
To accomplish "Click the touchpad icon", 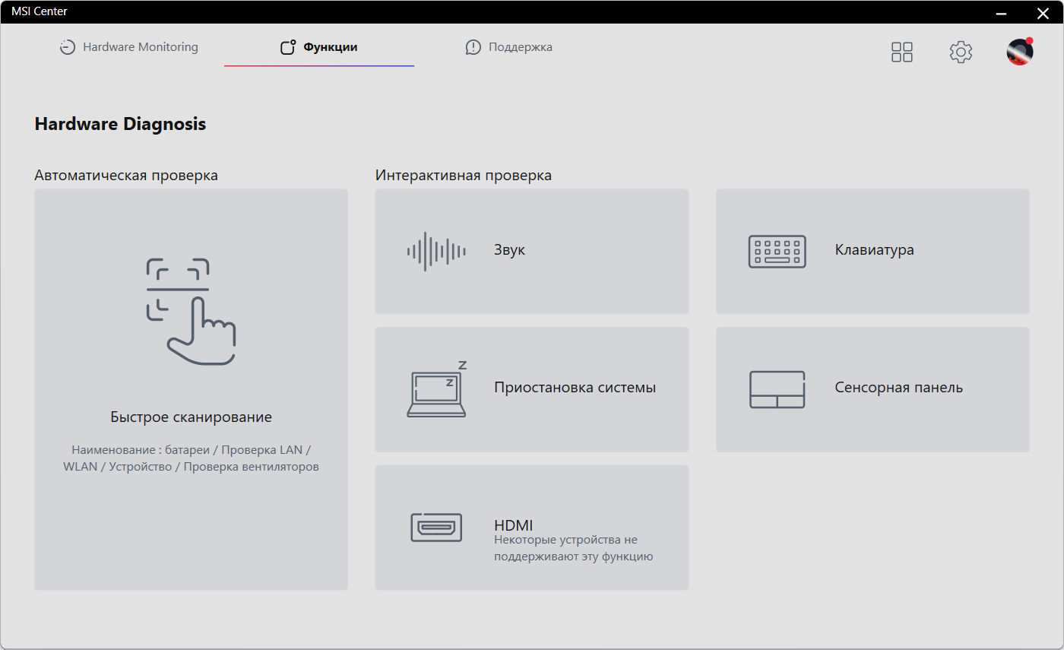I will pos(777,389).
